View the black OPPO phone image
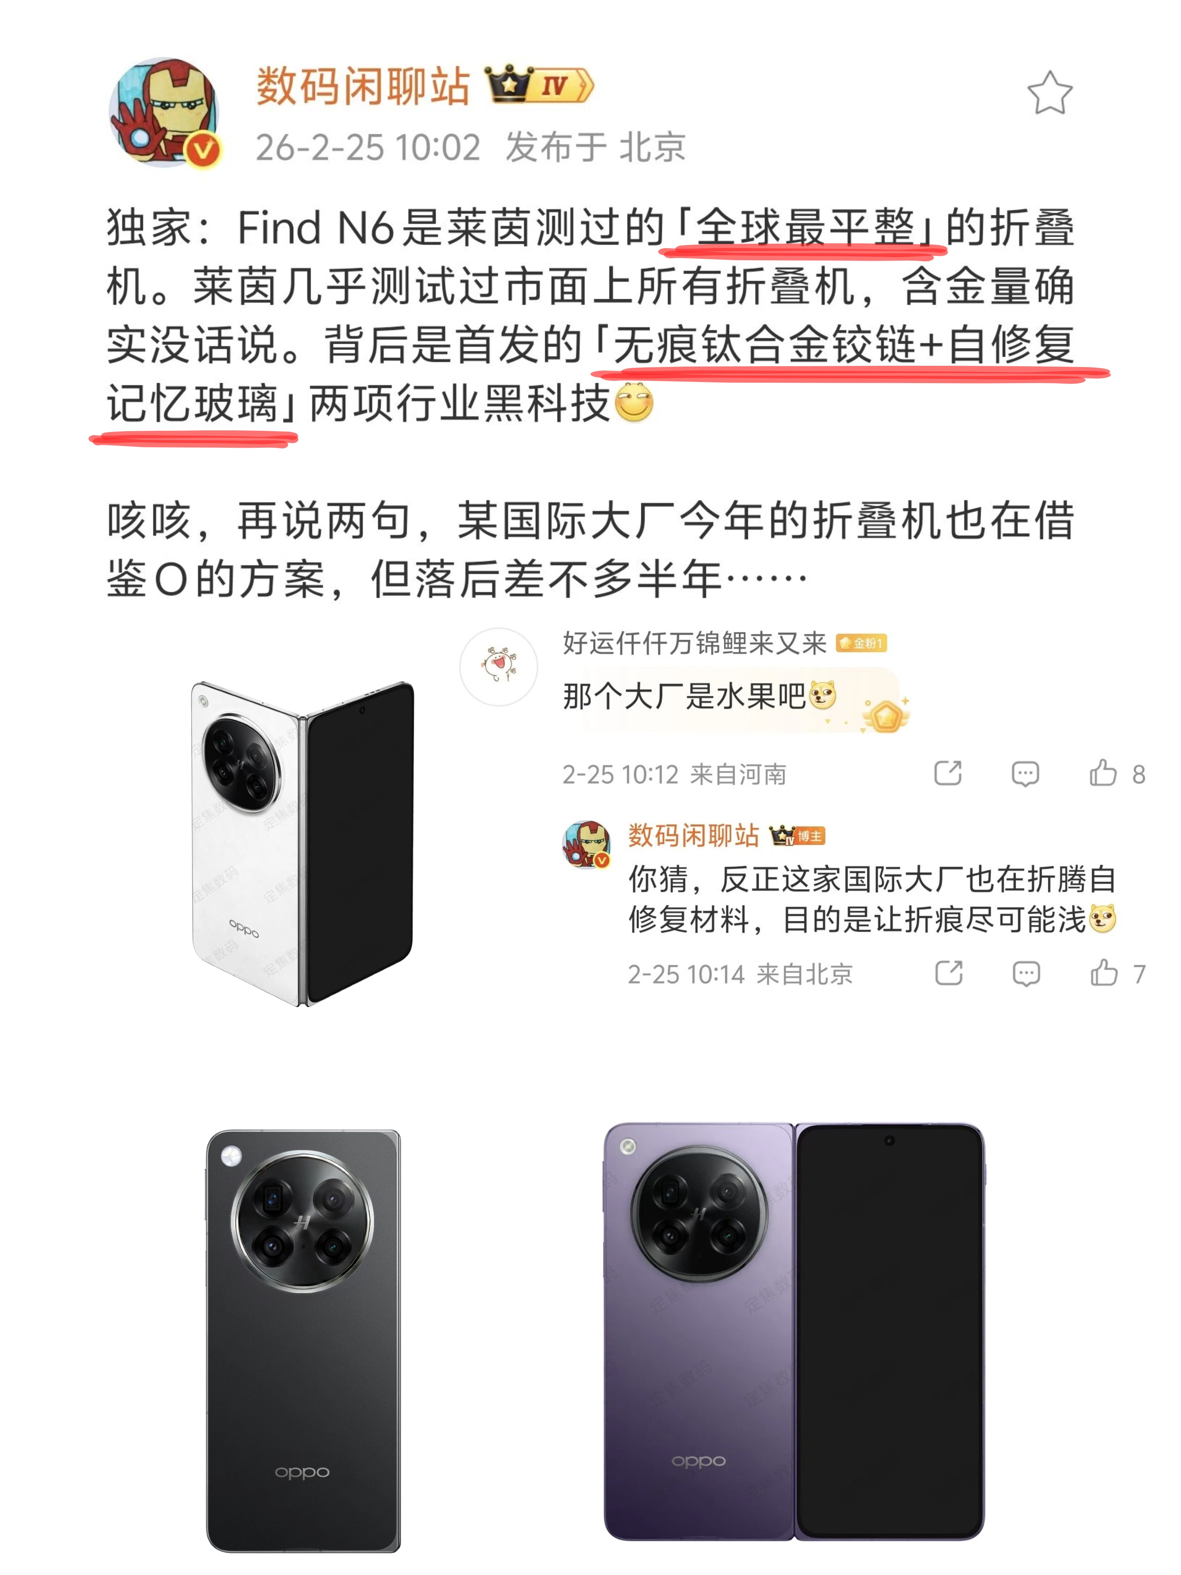 coord(303,1340)
